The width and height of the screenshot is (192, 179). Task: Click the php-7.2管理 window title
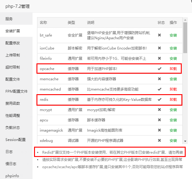coord(17,6)
